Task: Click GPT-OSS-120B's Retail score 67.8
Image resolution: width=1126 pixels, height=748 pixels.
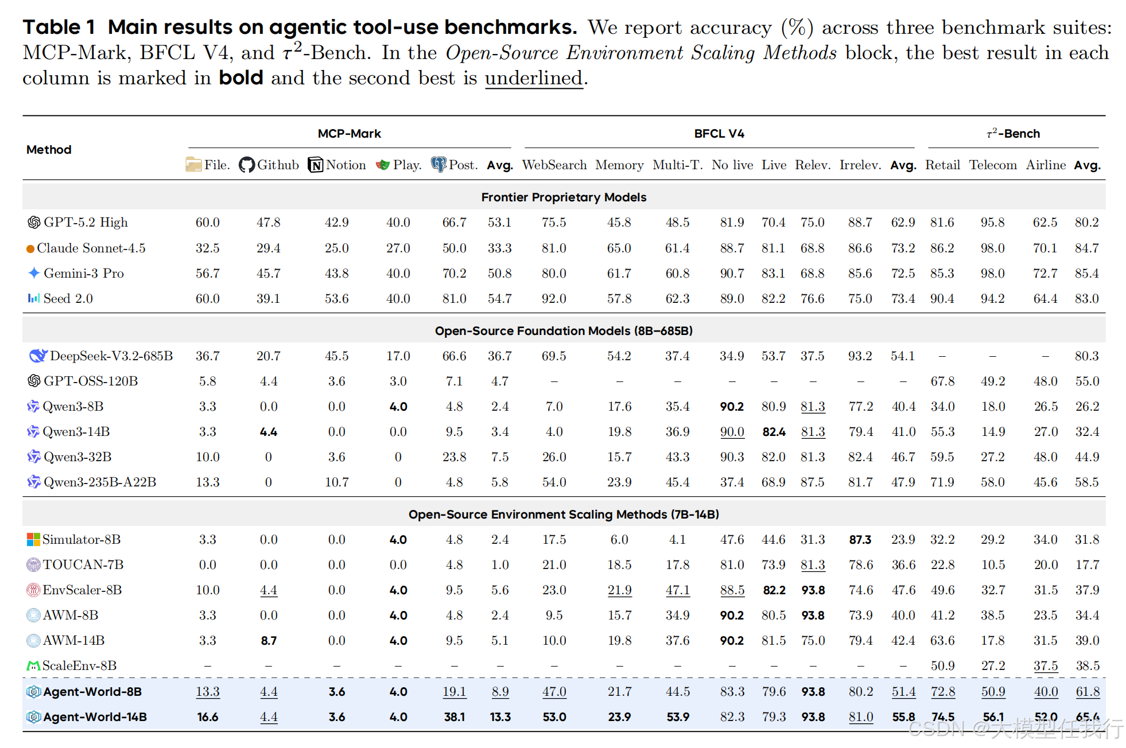Action: tap(942, 381)
